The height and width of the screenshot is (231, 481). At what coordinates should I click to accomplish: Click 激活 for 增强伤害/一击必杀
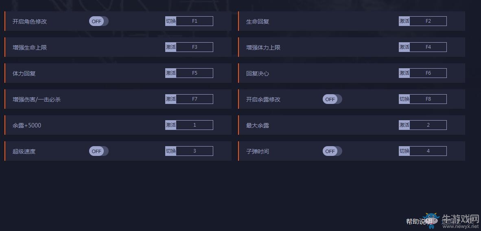click(171, 99)
